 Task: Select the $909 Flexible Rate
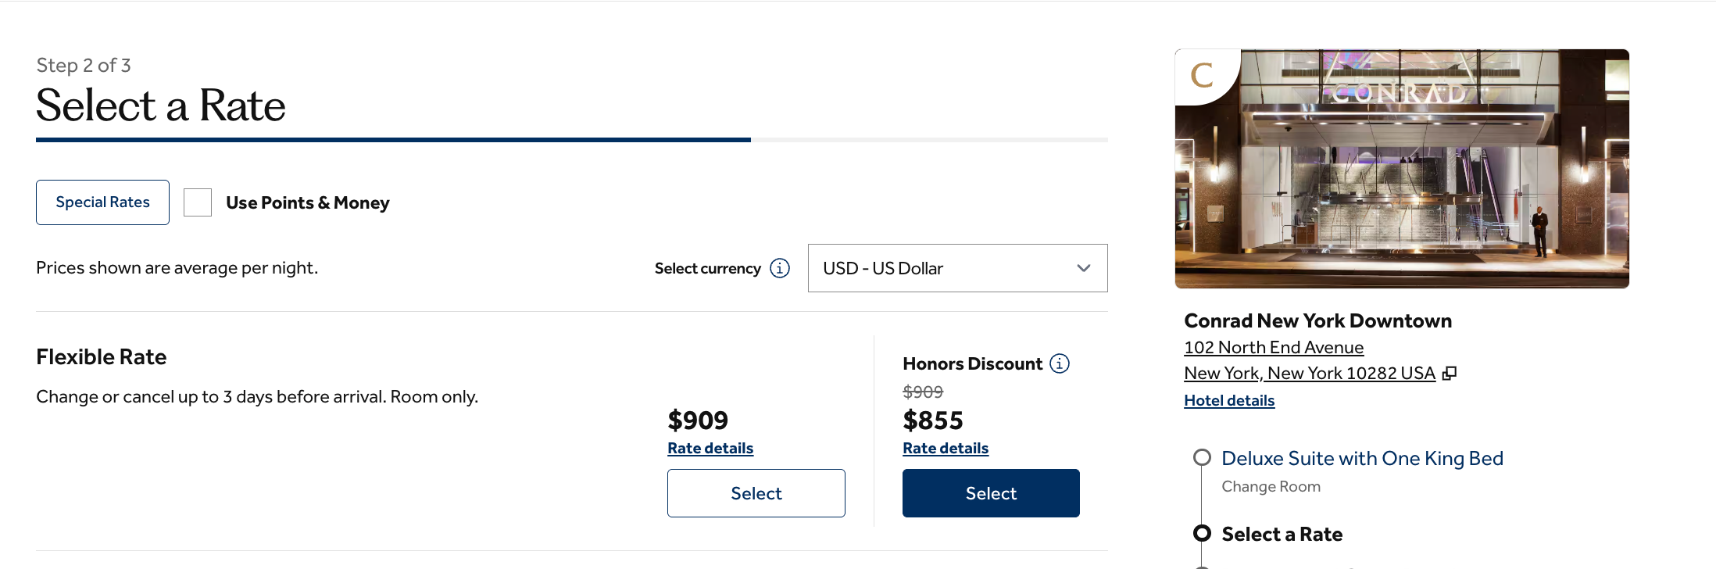coord(756,493)
